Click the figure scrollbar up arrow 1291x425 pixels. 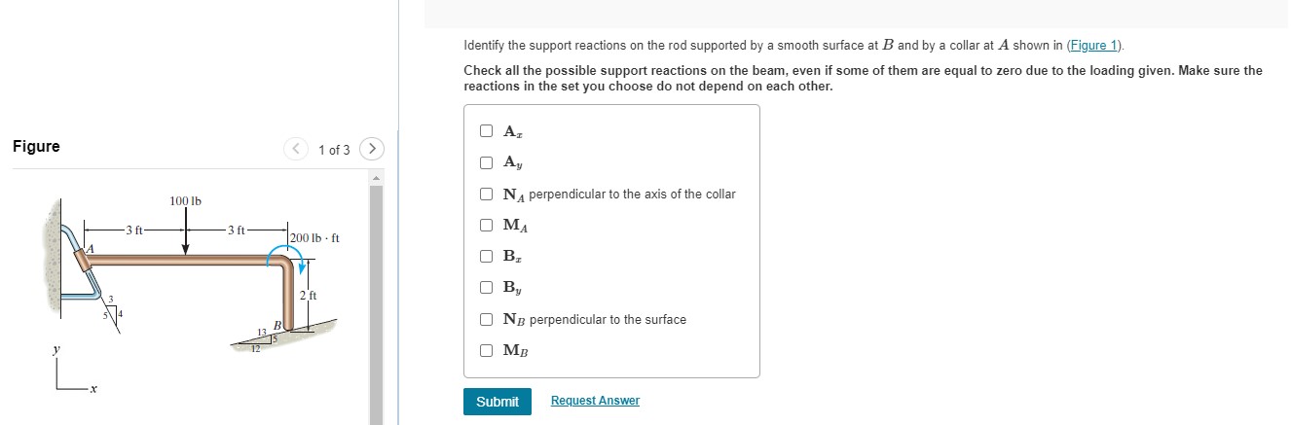tap(376, 178)
